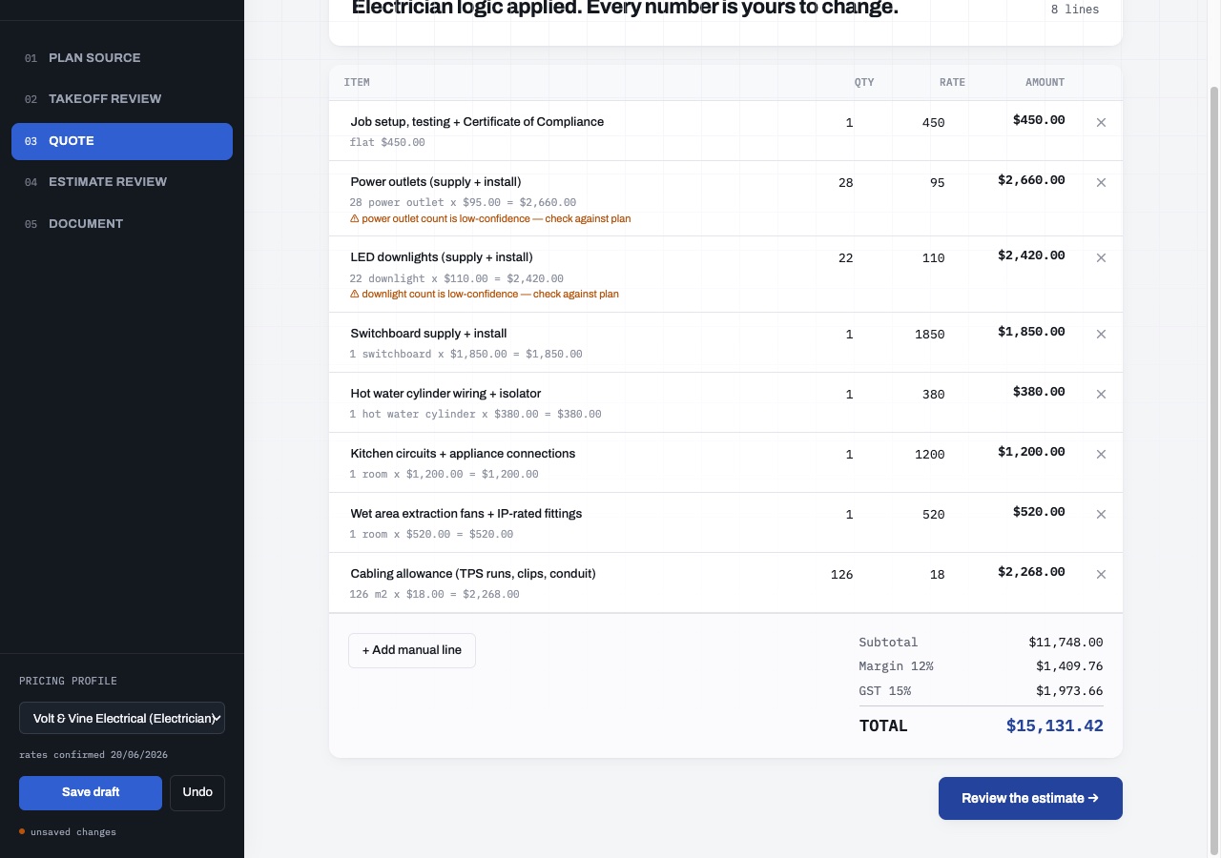Viewport: 1221px width, 858px height.
Task: Delete the Kitchen circuits line item
Action: 1101,455
